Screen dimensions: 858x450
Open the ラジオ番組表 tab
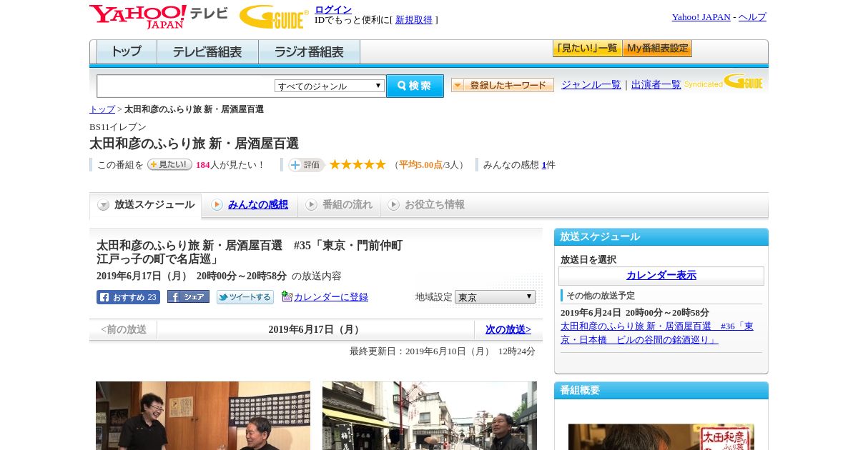coord(309,52)
